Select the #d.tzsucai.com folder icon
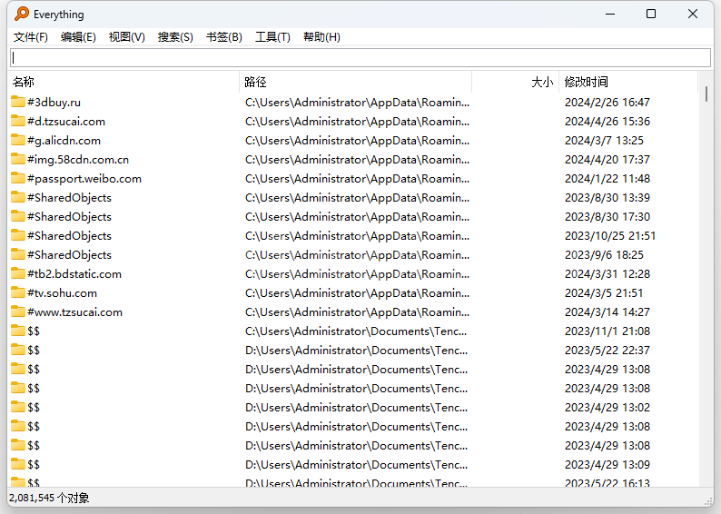Screen dimensions: 721x514 click(x=18, y=121)
